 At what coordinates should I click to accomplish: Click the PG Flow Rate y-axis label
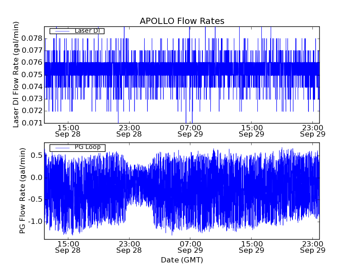pos(22,191)
